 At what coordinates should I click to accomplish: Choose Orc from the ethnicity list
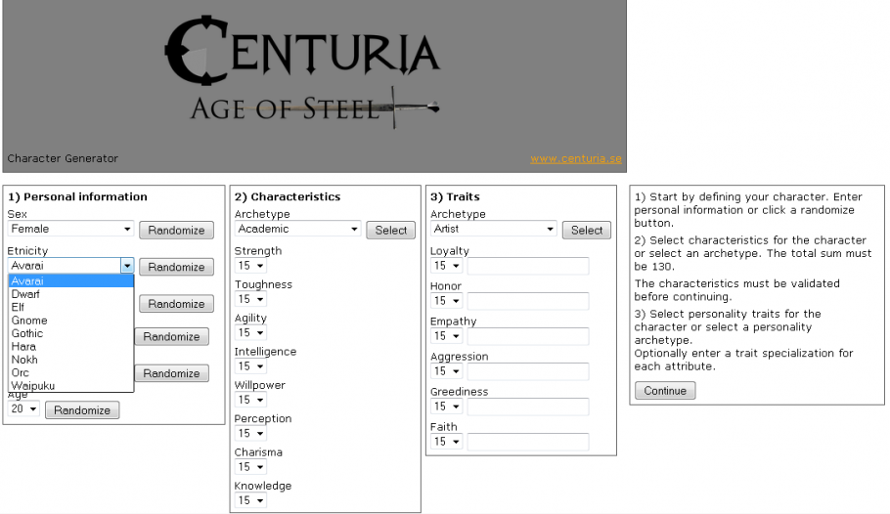pyautogui.click(x=71, y=372)
